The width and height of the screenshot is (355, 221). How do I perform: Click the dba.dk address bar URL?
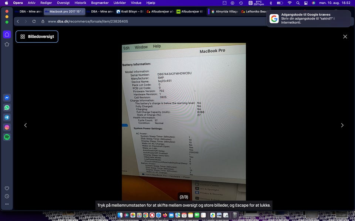pyautogui.click(x=88, y=21)
